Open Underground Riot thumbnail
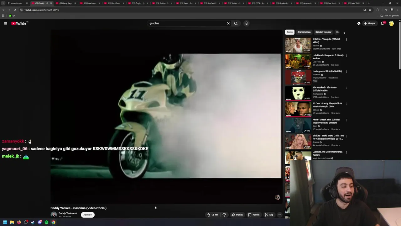This screenshot has width=401, height=226. pyautogui.click(x=298, y=77)
